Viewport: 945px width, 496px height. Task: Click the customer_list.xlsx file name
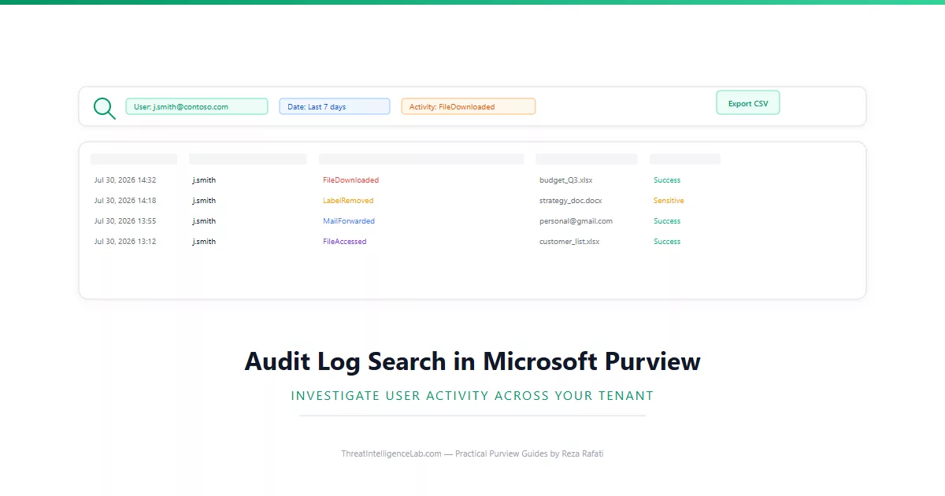(x=569, y=242)
